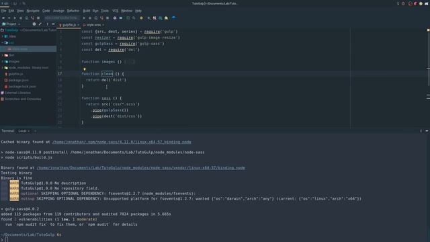Hide the Project panel with the minus icon
Screen dimensions: 430x242
click(53, 24)
